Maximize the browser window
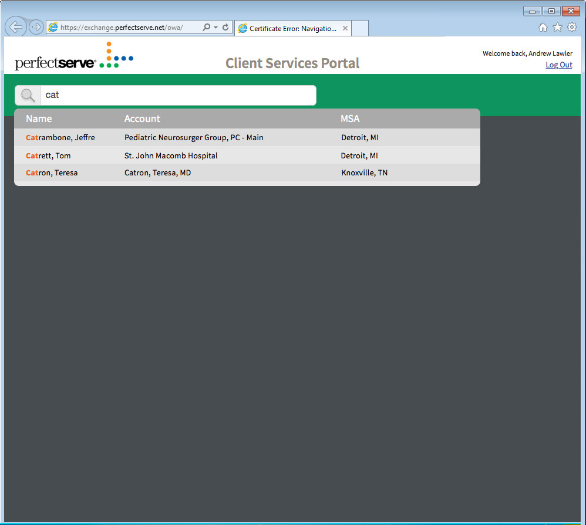This screenshot has width=586, height=525. point(551,11)
